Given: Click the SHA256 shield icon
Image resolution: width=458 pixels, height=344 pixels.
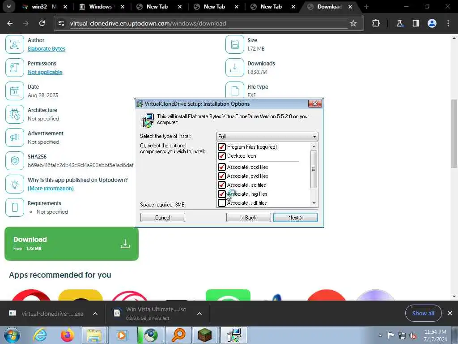Looking at the screenshot, I should (x=15, y=161).
